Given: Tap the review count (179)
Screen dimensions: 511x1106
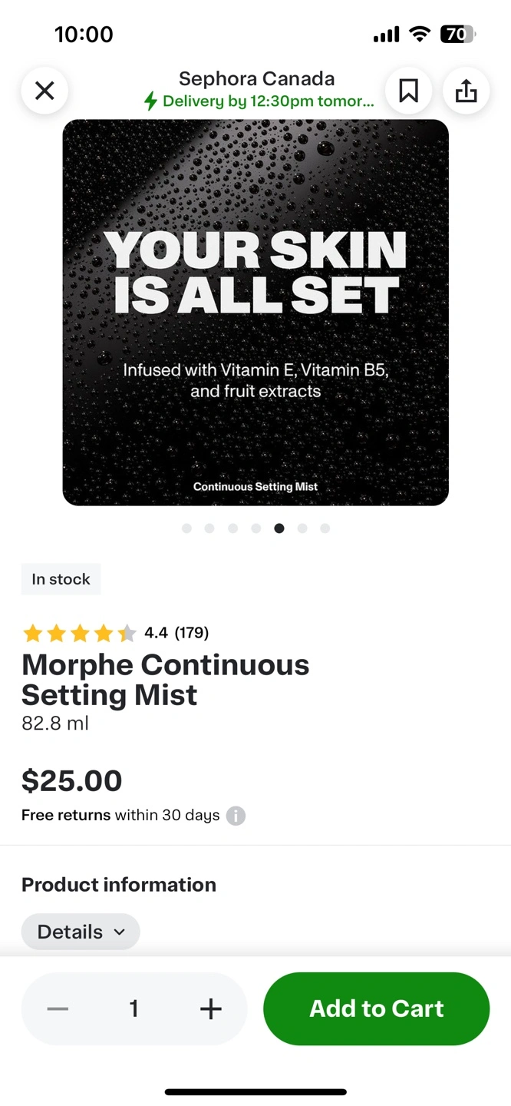Looking at the screenshot, I should 192,633.
